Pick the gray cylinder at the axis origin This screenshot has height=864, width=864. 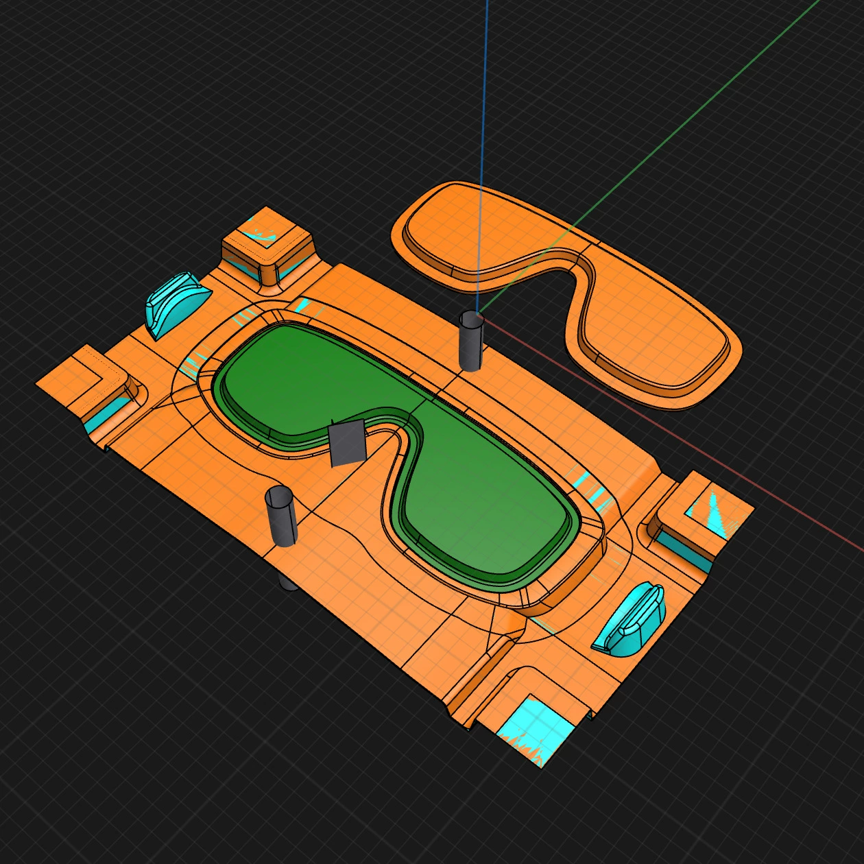click(470, 341)
